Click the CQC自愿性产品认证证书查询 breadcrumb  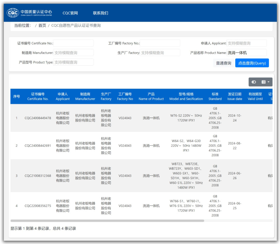pos(76,26)
